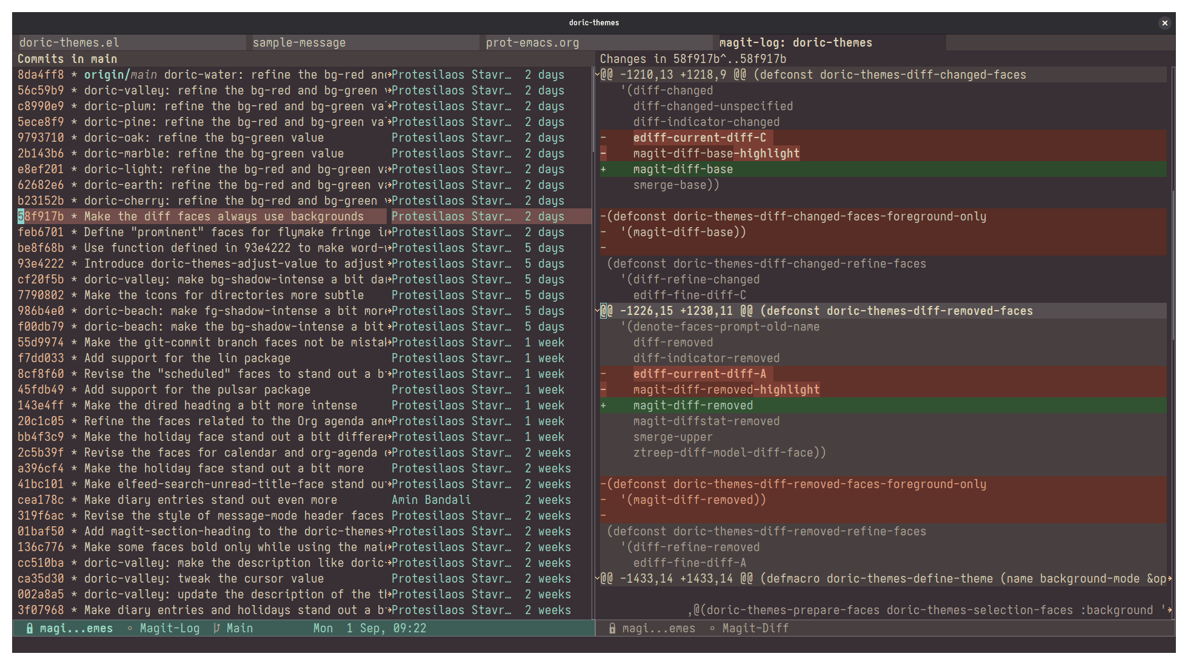
Task: Select commit c8990e9 doric-plum row
Action: click(303, 106)
